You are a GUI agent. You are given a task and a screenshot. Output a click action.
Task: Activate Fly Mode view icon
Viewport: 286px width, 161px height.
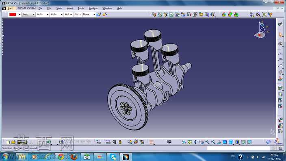point(184,142)
